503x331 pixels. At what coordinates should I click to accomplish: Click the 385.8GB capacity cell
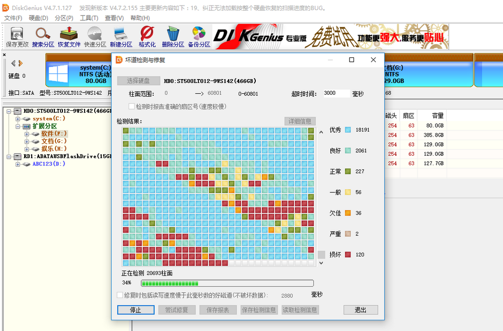pyautogui.click(x=434, y=135)
